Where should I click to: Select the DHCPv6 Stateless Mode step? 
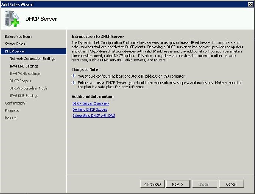pyautogui.click(x=28, y=88)
